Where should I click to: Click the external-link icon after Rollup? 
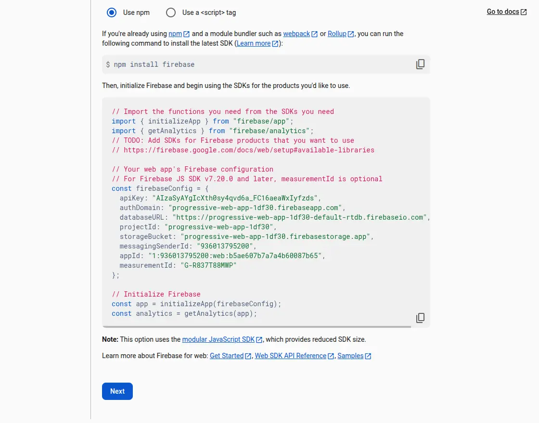(351, 34)
